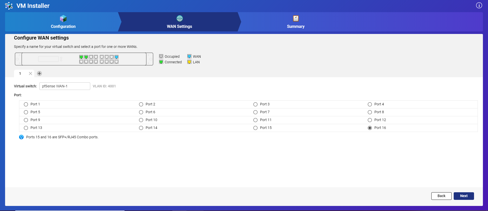Screen dimensions: 488x211
Task: Click the info icon in the title bar
Action: coord(479,5)
